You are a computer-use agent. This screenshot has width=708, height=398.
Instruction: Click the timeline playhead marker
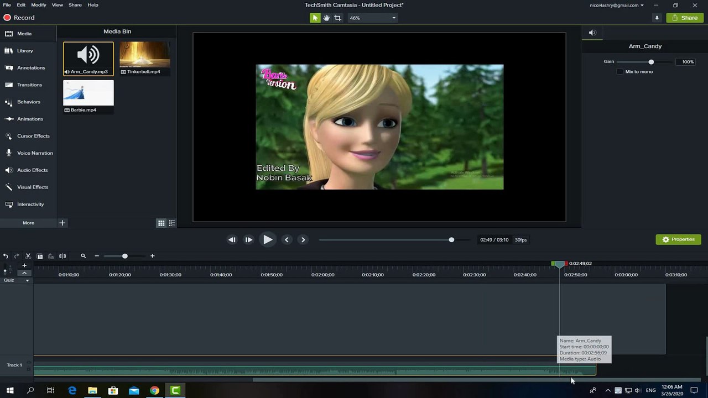(560, 264)
